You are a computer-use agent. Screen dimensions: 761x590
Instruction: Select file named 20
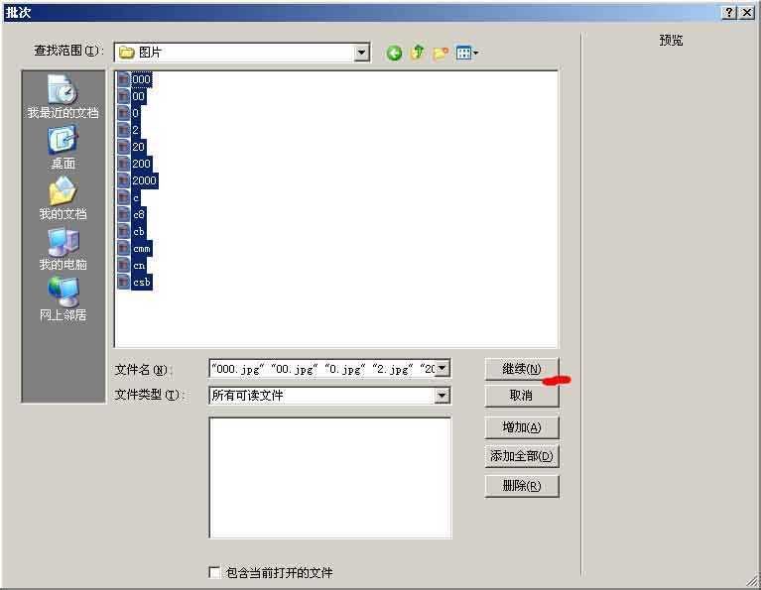click(138, 147)
